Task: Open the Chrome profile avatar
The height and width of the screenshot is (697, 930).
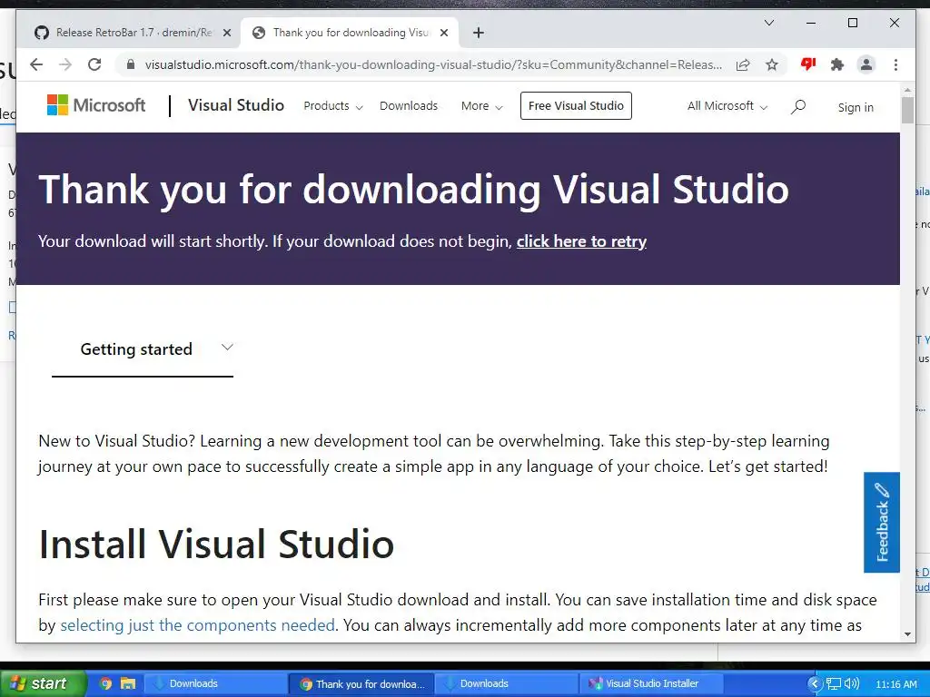Action: click(866, 64)
